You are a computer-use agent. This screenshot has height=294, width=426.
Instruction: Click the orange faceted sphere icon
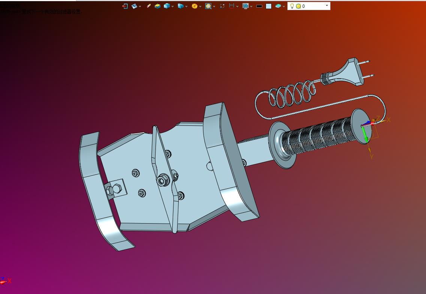(x=194, y=6)
